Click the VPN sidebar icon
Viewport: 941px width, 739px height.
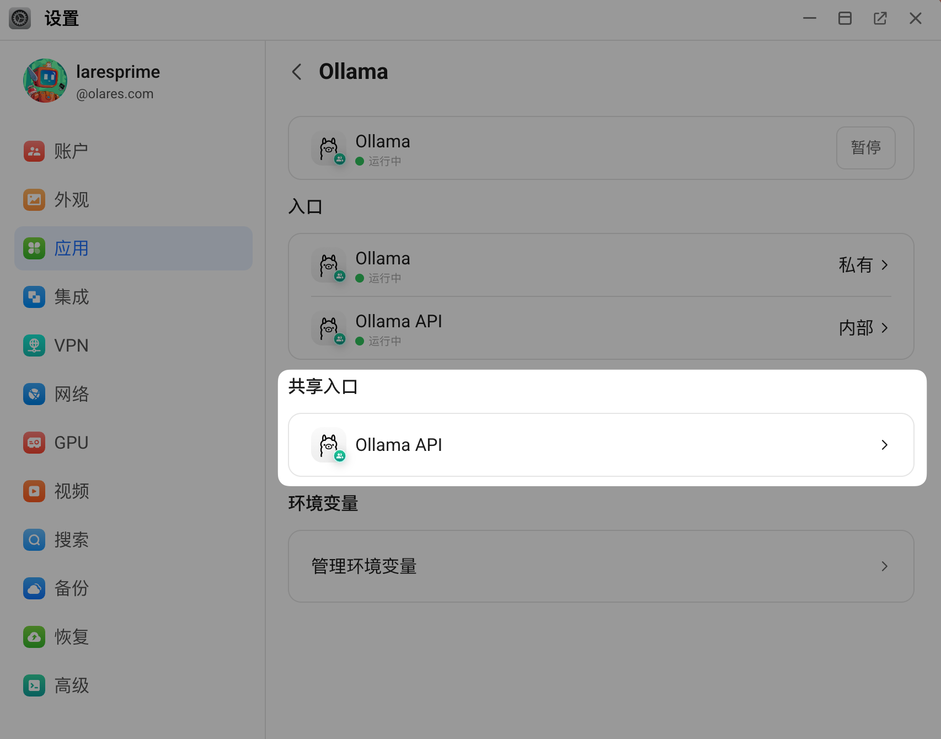tap(34, 345)
